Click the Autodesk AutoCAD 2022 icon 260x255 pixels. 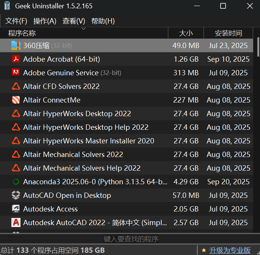coord(16,222)
